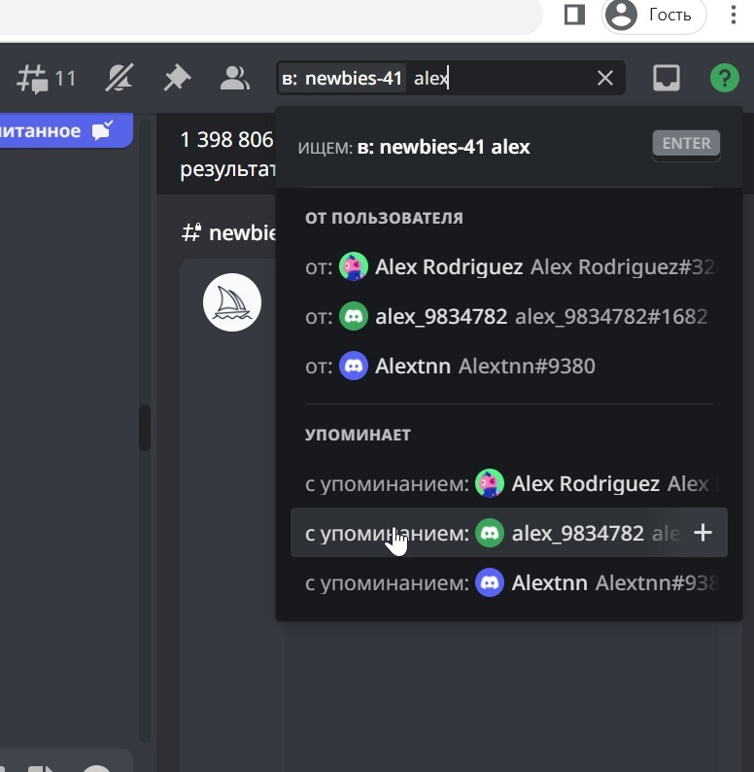Click the plus icon on highlighted mention
The width and height of the screenshot is (754, 772).
(703, 533)
